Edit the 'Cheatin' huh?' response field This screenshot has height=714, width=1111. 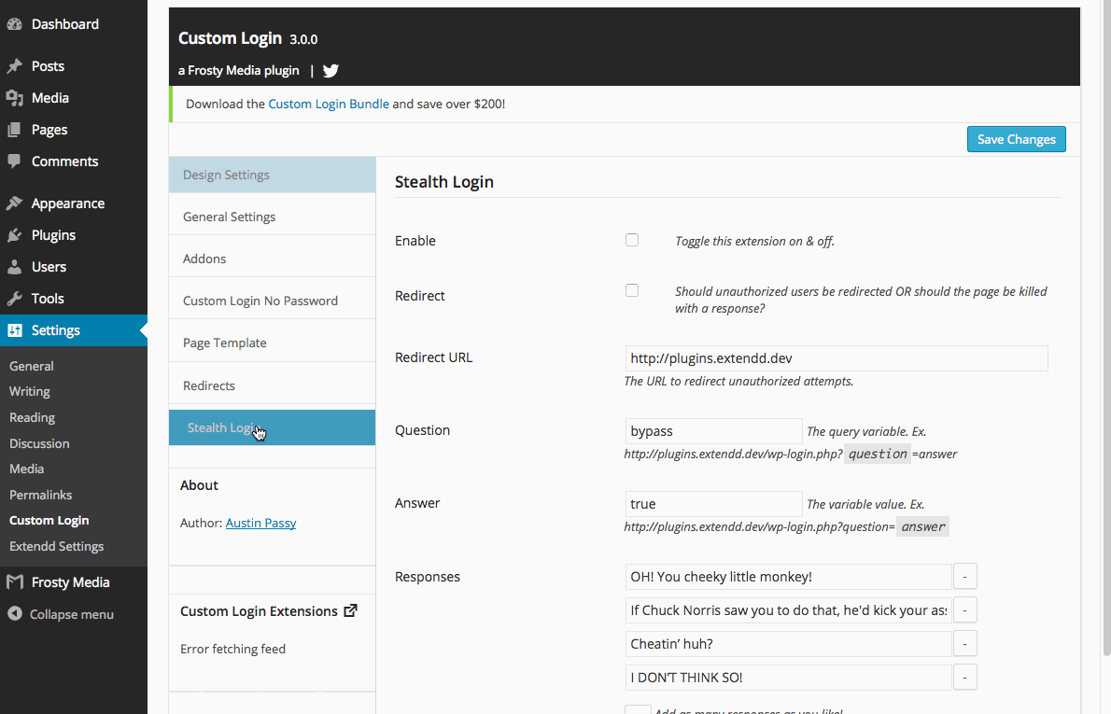click(788, 644)
